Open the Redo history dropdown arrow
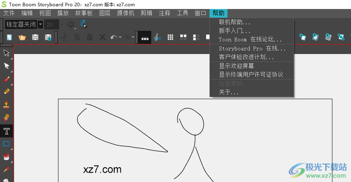Viewport: 351px width, 182px height. click(133, 37)
